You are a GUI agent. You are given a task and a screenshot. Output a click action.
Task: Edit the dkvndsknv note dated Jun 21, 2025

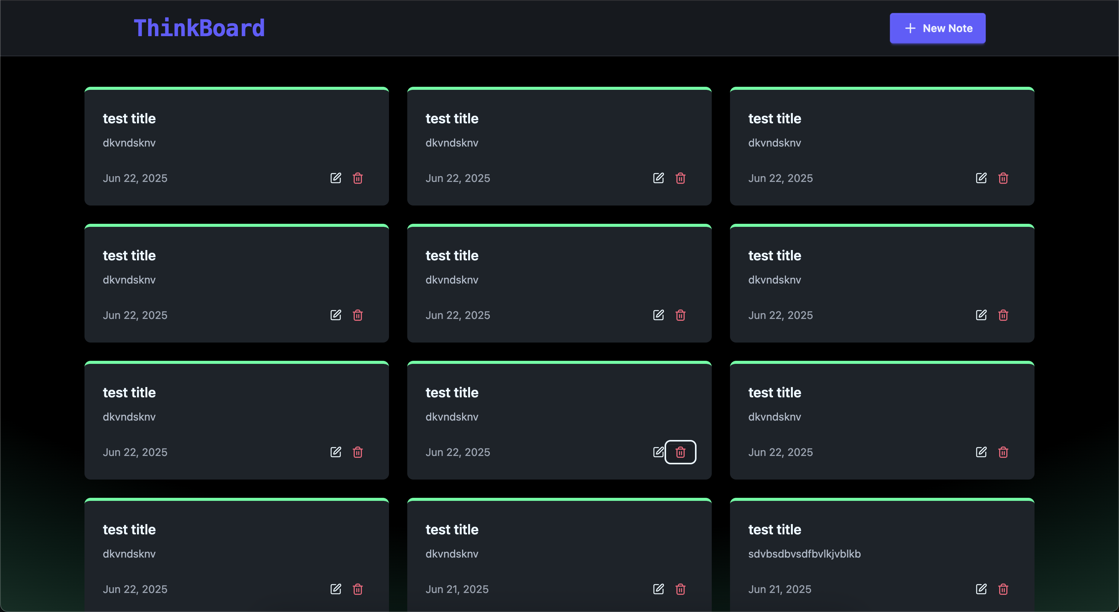click(658, 589)
